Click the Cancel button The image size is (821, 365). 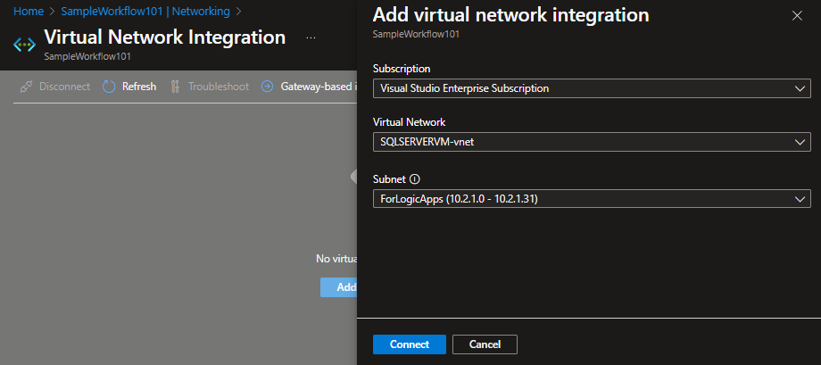(x=485, y=344)
